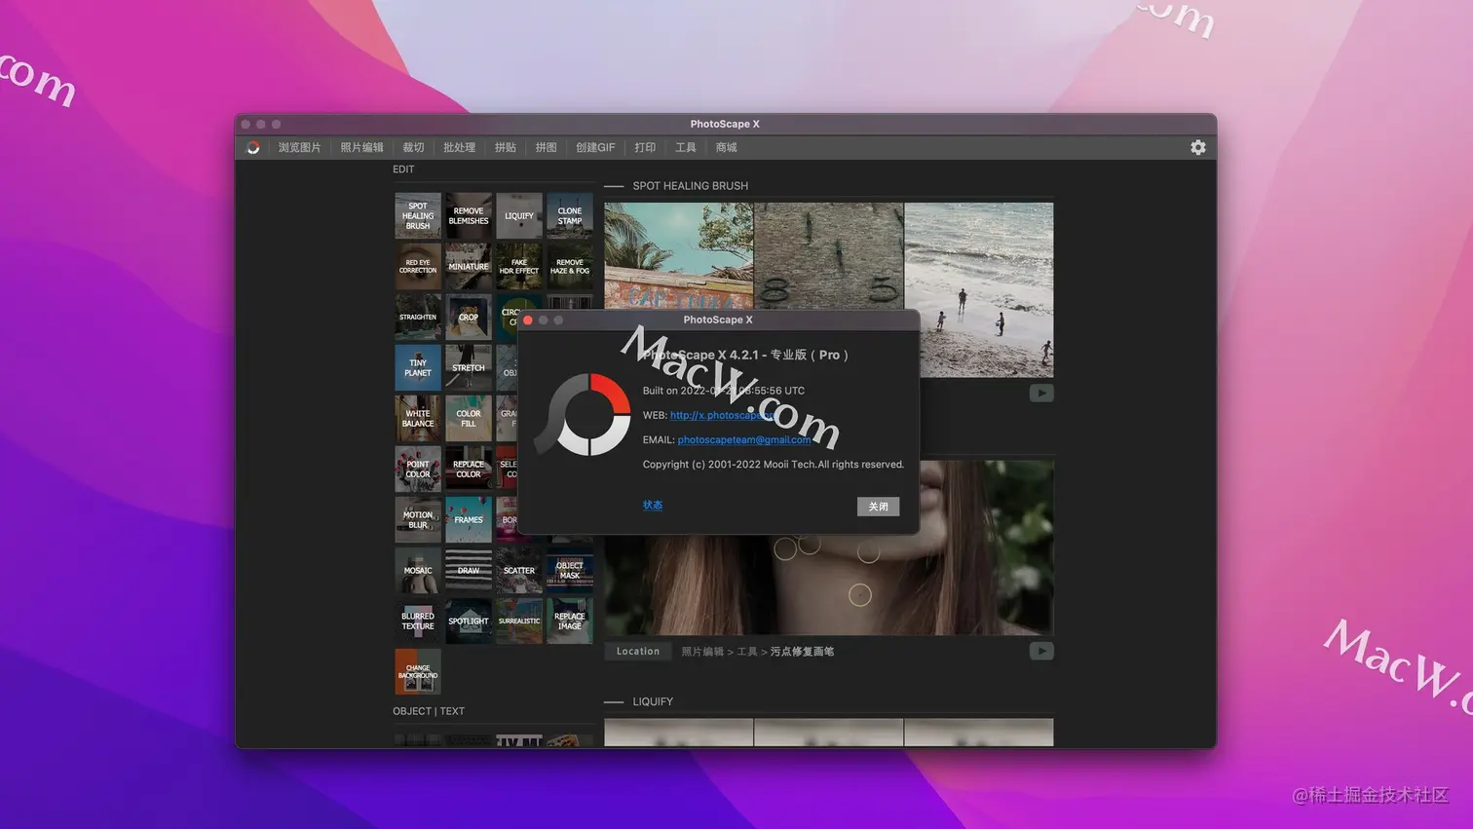
Task: Open Red Eye Correction tile
Action: pyautogui.click(x=418, y=266)
